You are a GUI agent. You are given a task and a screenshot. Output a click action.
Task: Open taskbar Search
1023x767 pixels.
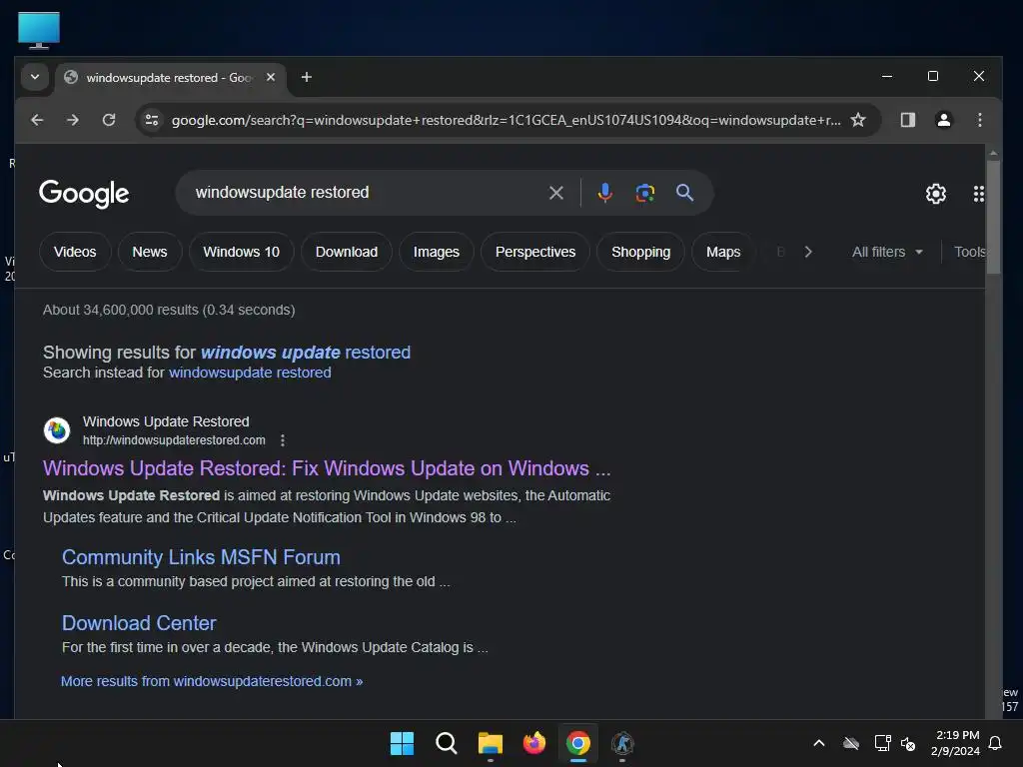click(447, 743)
